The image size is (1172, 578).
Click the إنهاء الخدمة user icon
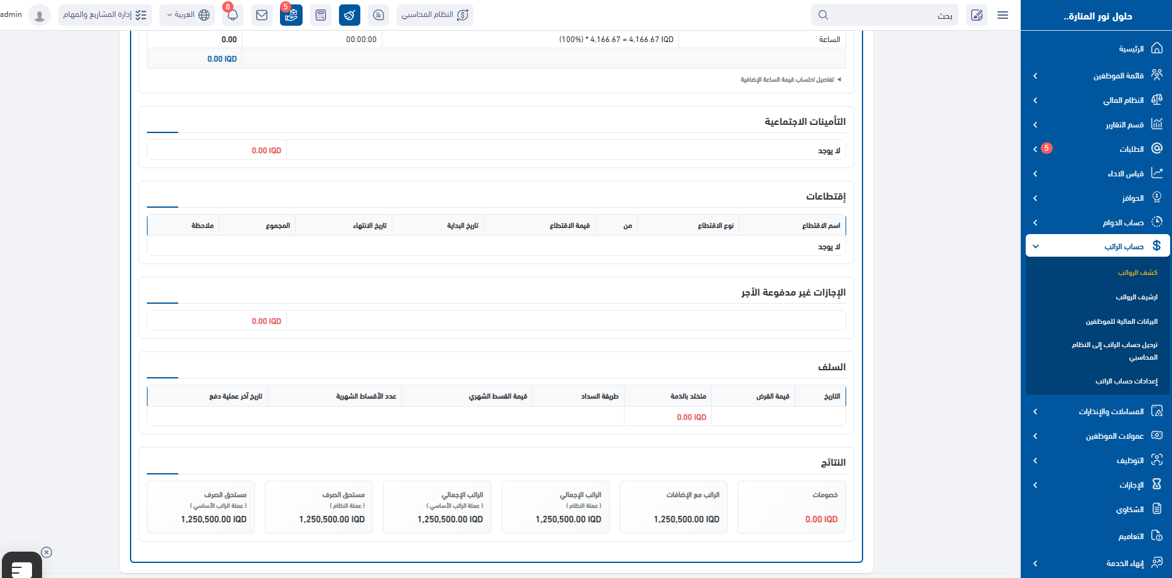coord(1157,563)
